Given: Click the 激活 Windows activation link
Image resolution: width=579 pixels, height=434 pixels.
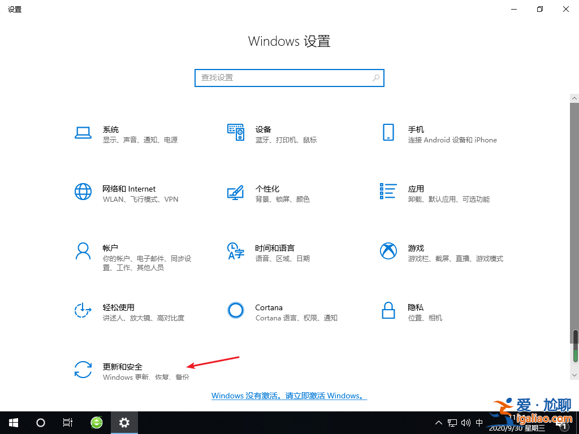Looking at the screenshot, I should [x=289, y=396].
